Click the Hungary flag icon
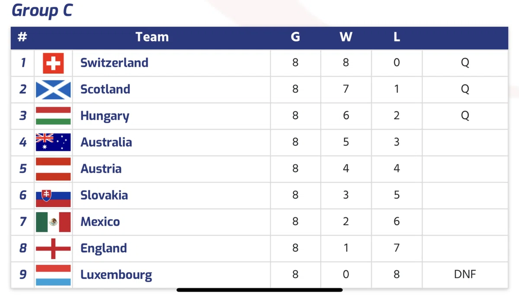This screenshot has width=519, height=298. click(x=53, y=116)
